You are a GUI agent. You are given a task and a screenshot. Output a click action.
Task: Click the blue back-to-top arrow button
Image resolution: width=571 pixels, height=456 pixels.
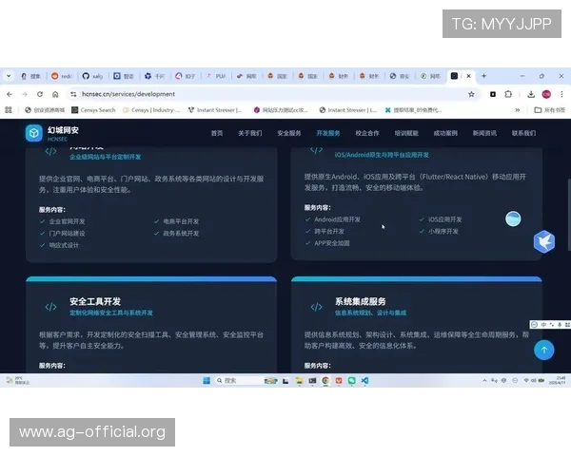coord(544,350)
